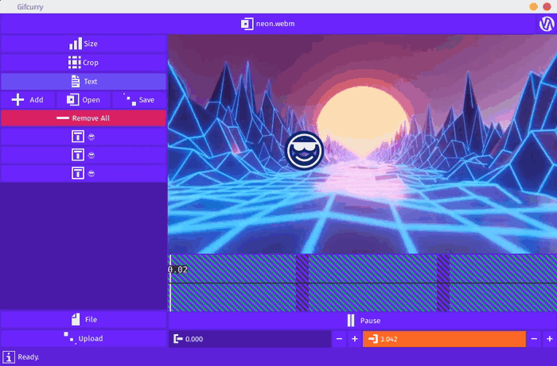Viewport: 557px width, 366px height.
Task: Collapse the Text section
Action: pos(84,82)
